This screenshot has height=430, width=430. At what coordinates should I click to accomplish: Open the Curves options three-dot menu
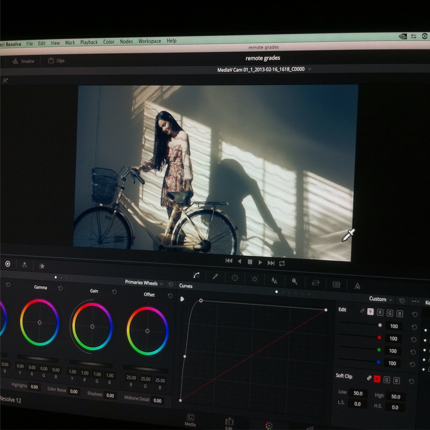[x=415, y=302]
